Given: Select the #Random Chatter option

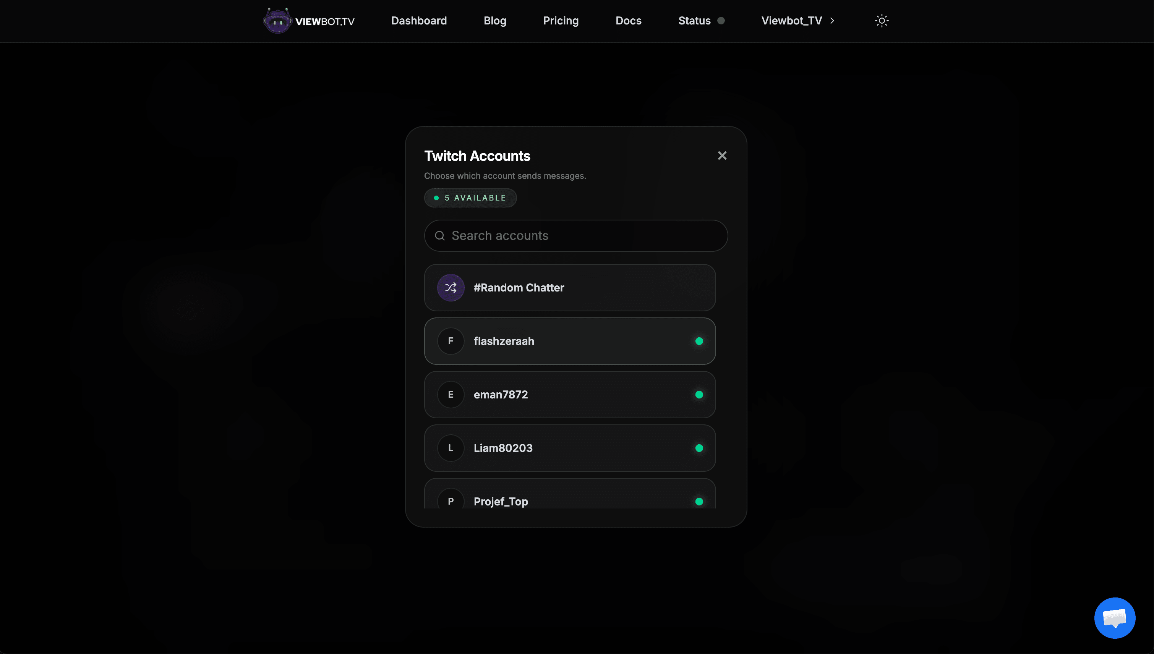Looking at the screenshot, I should pyautogui.click(x=570, y=288).
